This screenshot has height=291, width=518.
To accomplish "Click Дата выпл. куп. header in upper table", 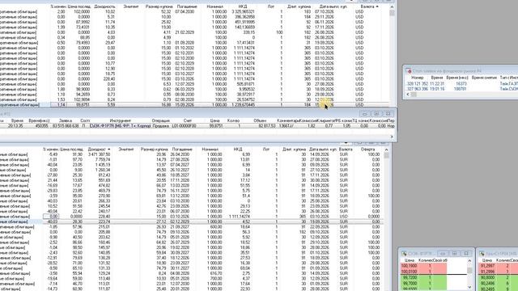I will point(333,6).
